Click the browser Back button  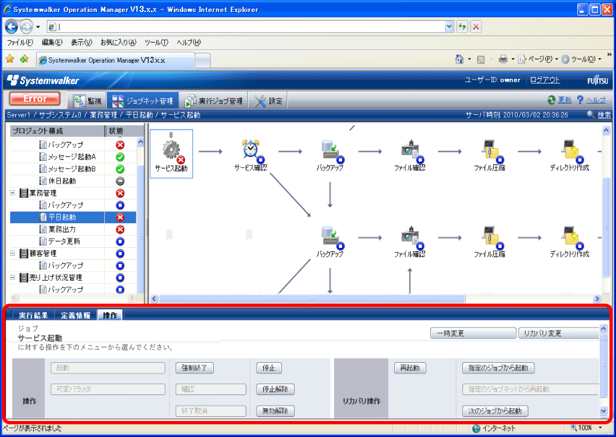coord(11,27)
